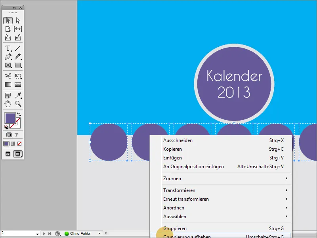Screen dimensions: 317x238
Task: Choose Kopieren from context menu
Action: pyautogui.click(x=222, y=149)
